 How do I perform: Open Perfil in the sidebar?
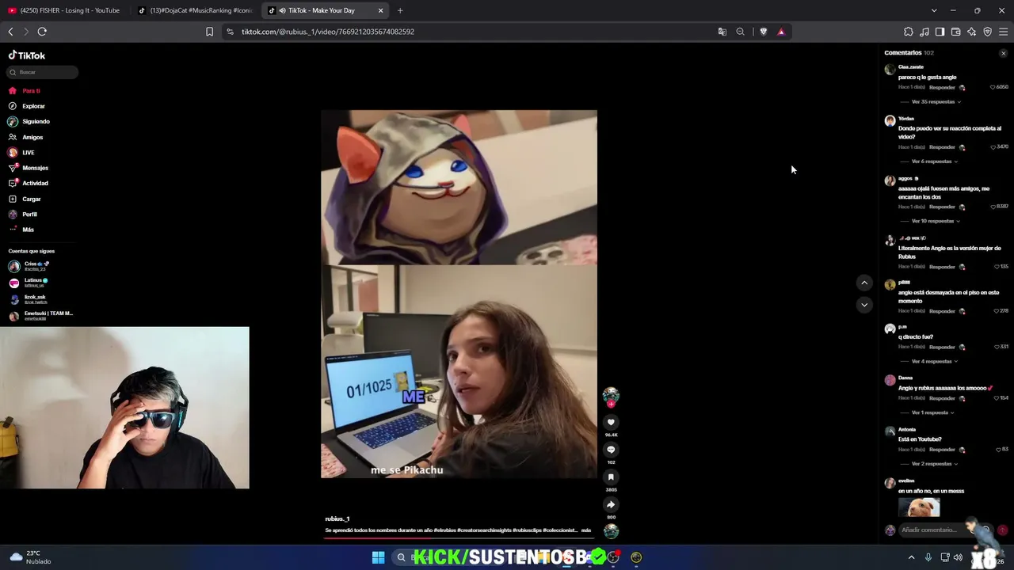point(23,215)
